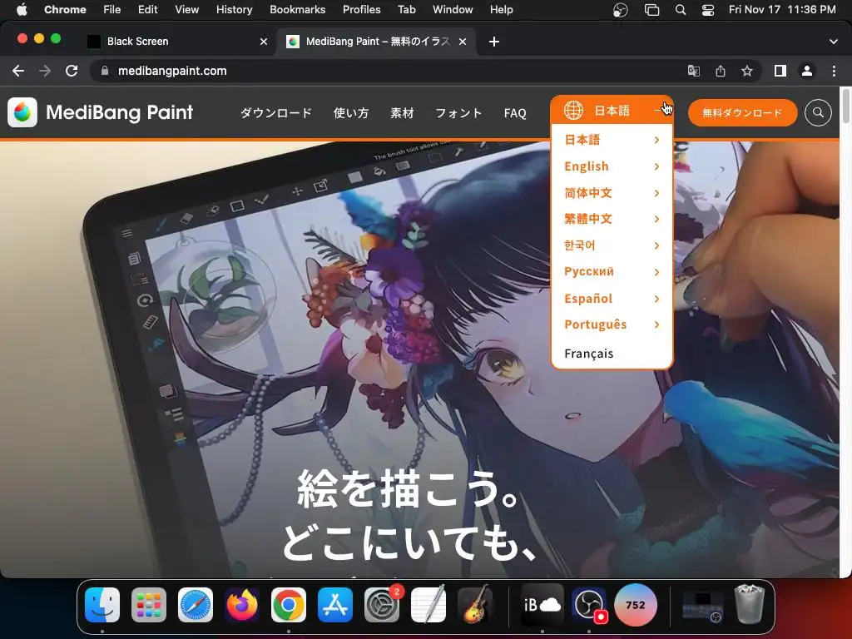Open the フォント nav menu item
This screenshot has height=639, width=852.
[458, 113]
